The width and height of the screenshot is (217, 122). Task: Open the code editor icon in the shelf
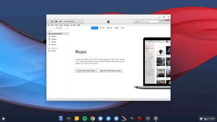(x=69, y=118)
